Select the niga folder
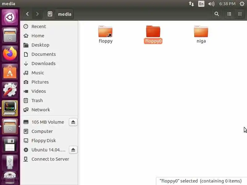This screenshot has height=185, width=247. (x=201, y=34)
